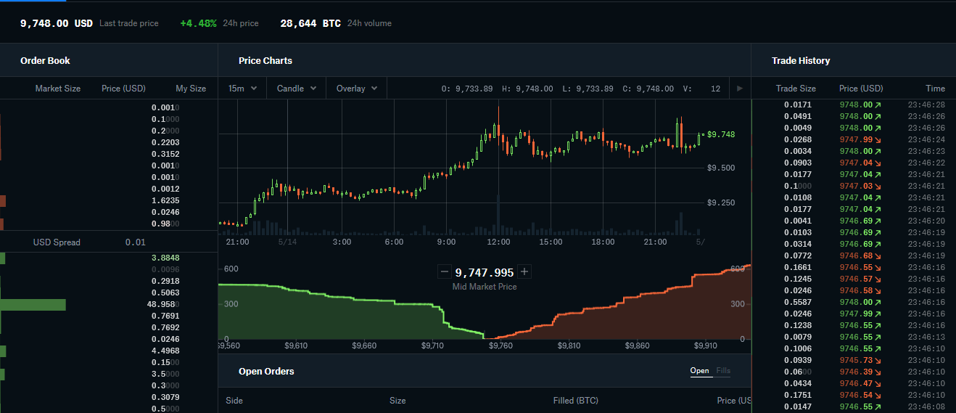Open the Overlay dropdown menu
This screenshot has width=956, height=413.
pos(356,89)
